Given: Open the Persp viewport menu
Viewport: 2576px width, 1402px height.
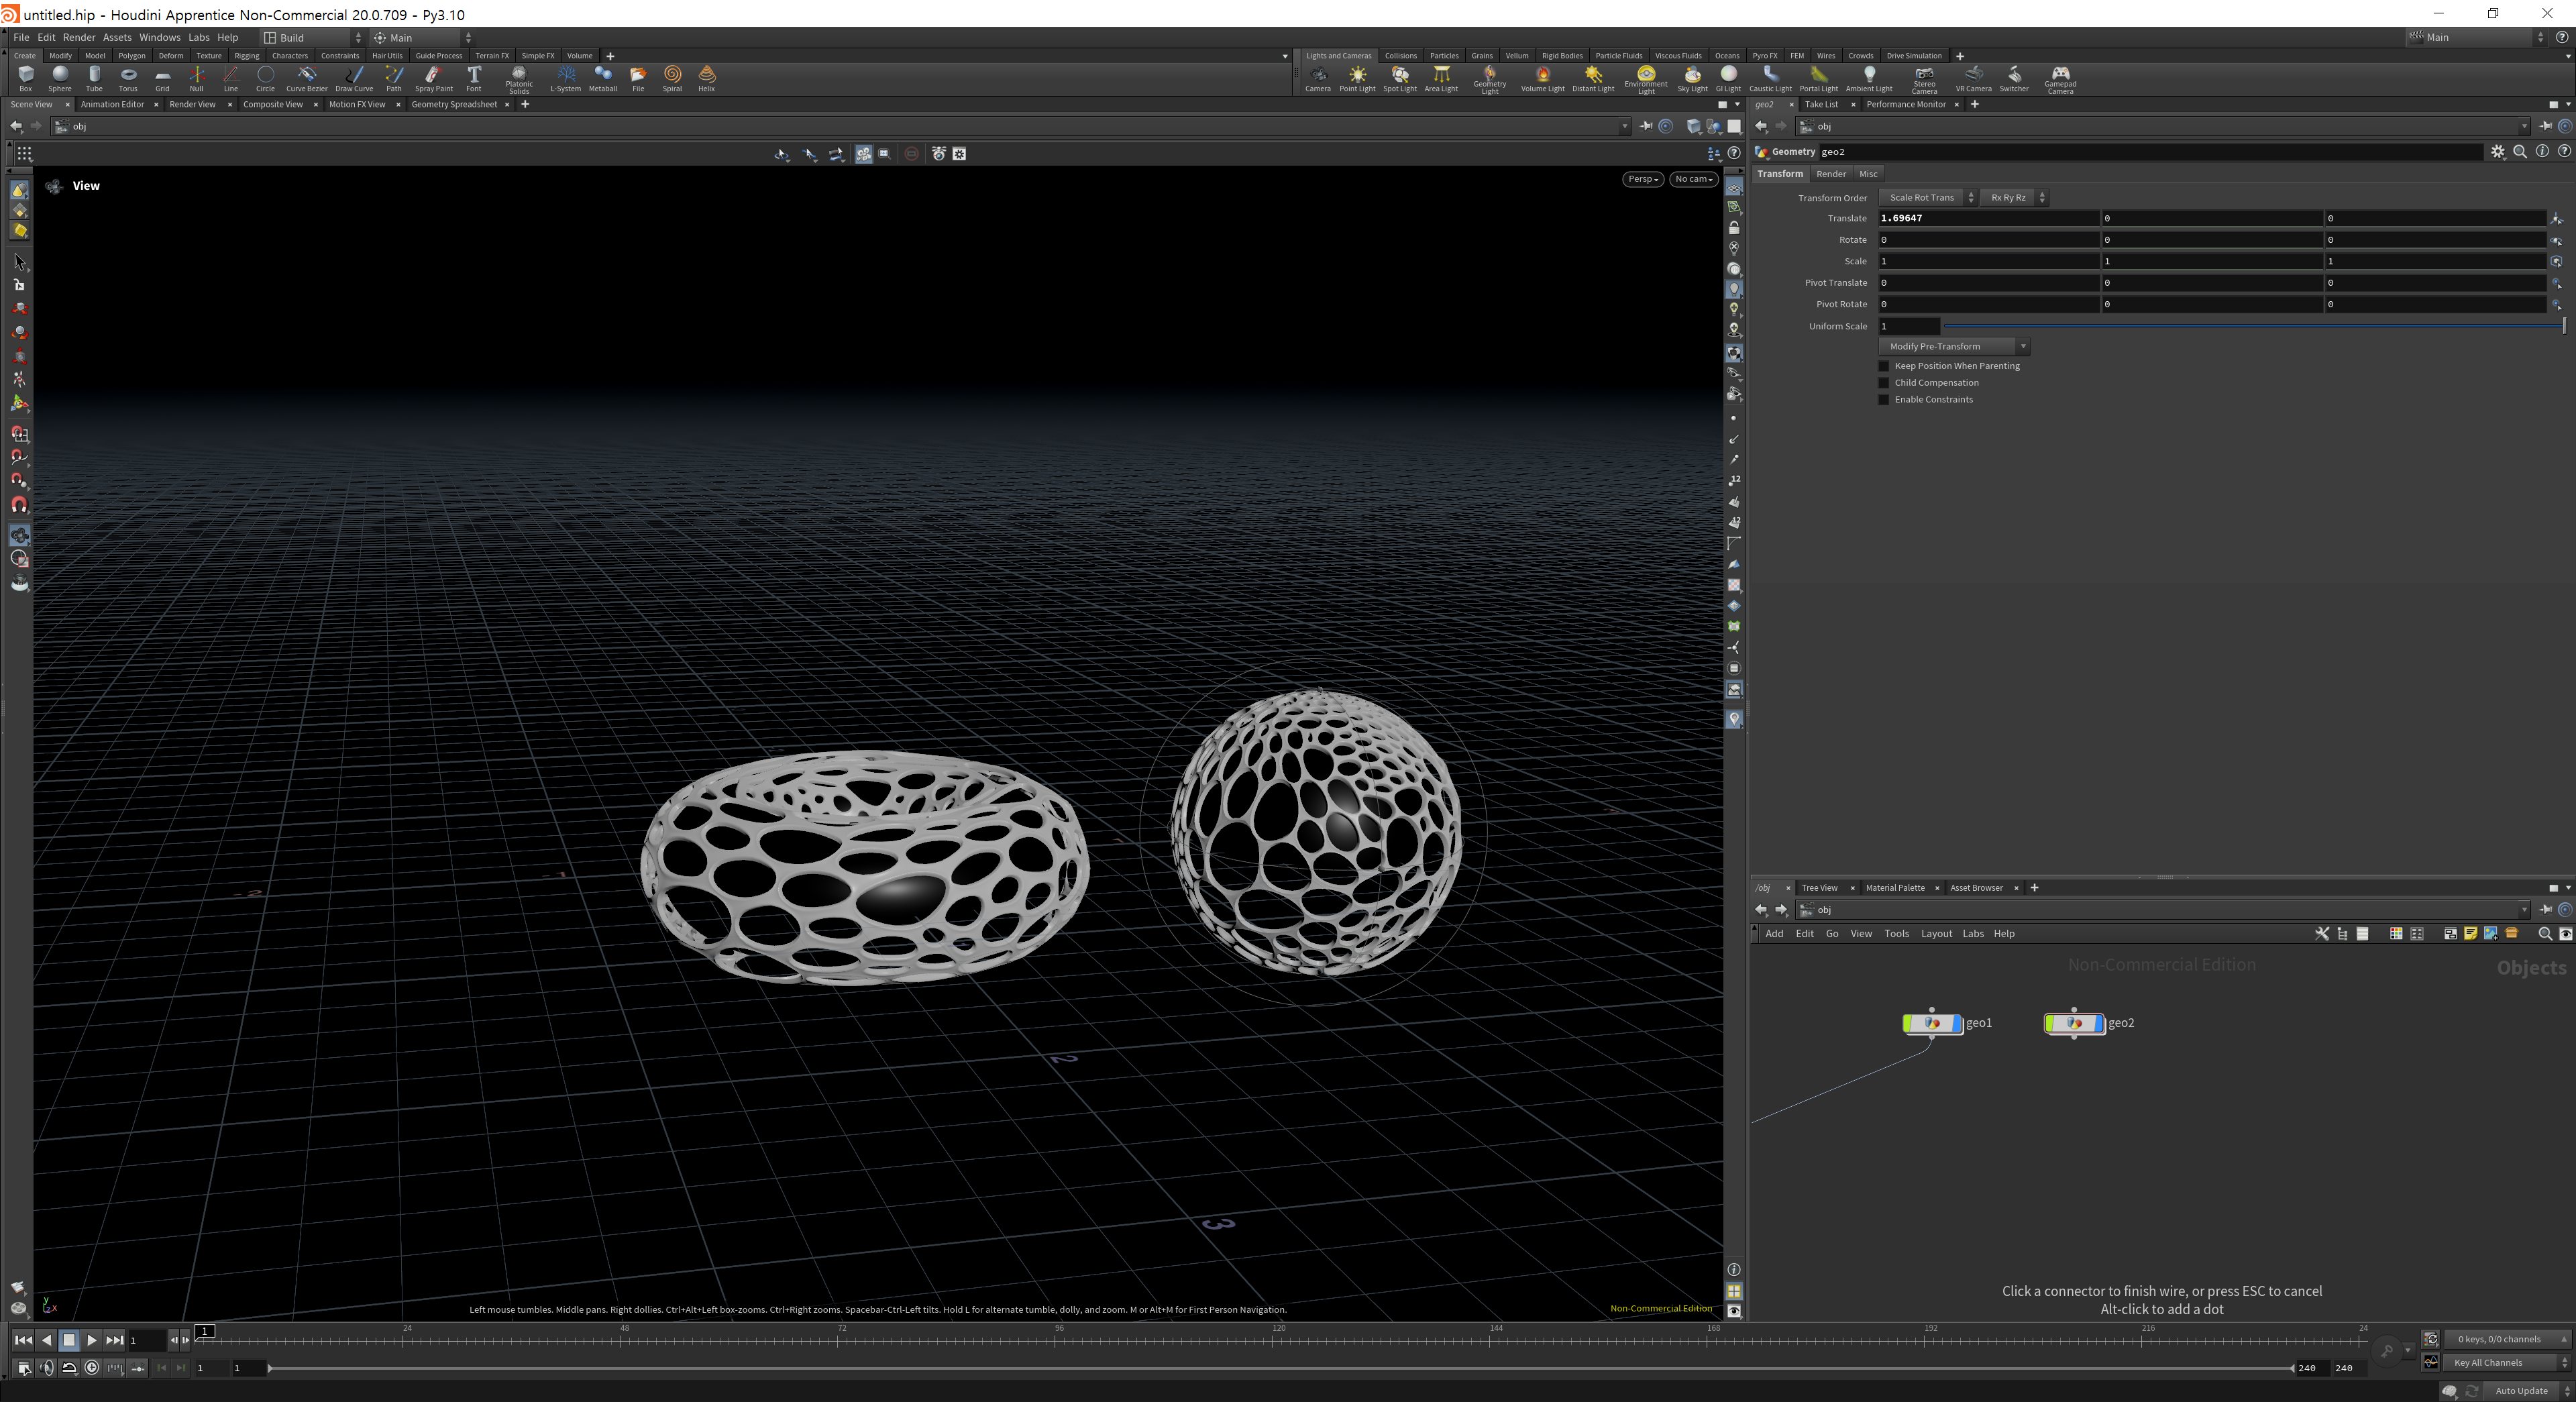Looking at the screenshot, I should tap(1642, 179).
